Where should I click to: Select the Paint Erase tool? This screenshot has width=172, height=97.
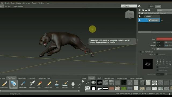(x=48, y=84)
